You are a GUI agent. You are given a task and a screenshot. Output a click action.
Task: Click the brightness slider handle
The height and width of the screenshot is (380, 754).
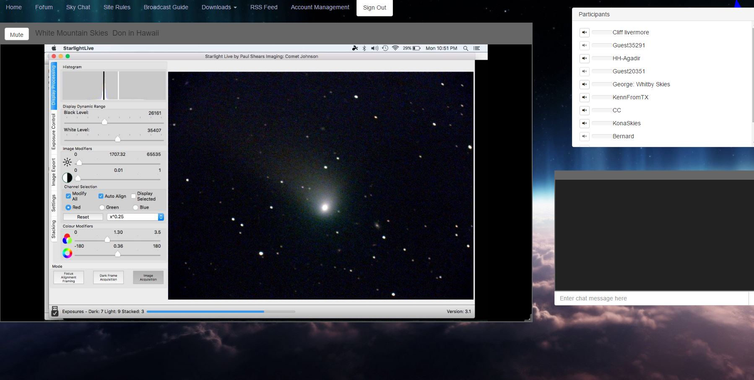coord(79,163)
